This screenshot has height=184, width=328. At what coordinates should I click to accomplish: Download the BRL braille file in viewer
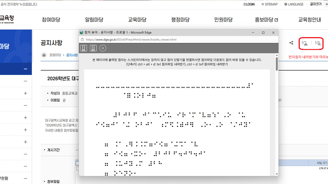pos(84,48)
